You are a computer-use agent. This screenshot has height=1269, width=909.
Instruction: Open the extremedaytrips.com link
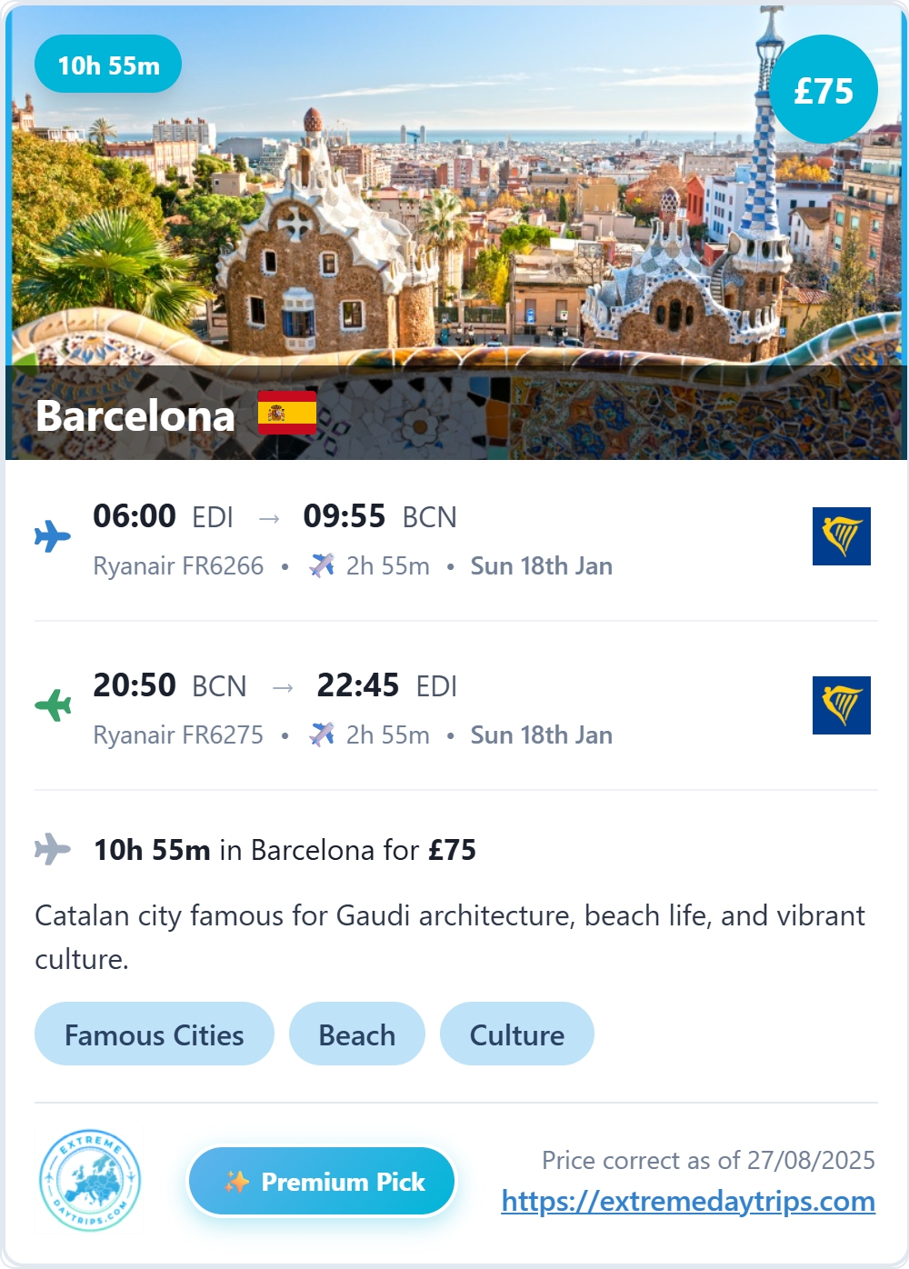pyautogui.click(x=688, y=1202)
